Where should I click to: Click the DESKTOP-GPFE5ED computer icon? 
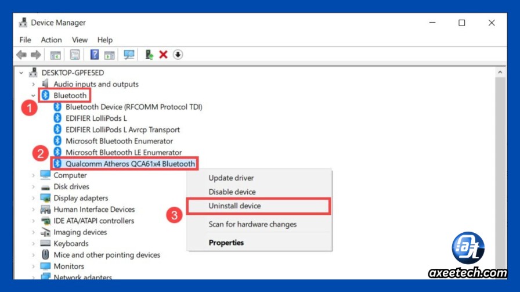[33, 73]
